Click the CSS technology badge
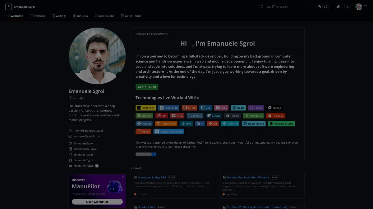The height and width of the screenshot is (209, 373). click(205, 108)
